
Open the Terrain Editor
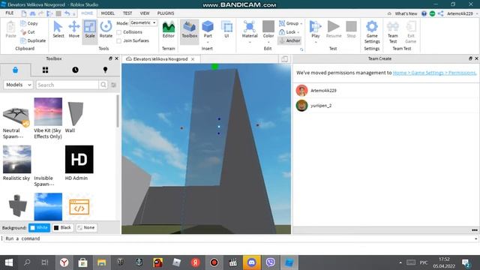[168, 30]
